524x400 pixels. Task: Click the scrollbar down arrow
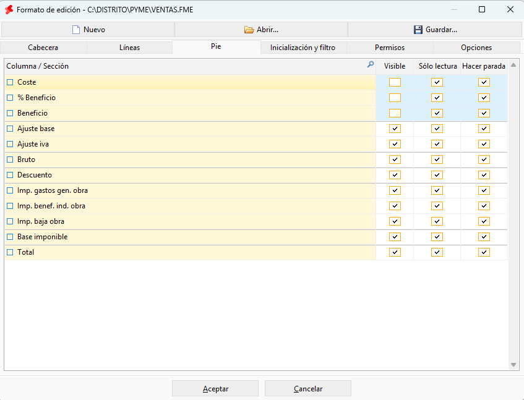[x=513, y=365]
